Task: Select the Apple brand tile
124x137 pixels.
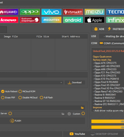Action: tap(95, 20)
